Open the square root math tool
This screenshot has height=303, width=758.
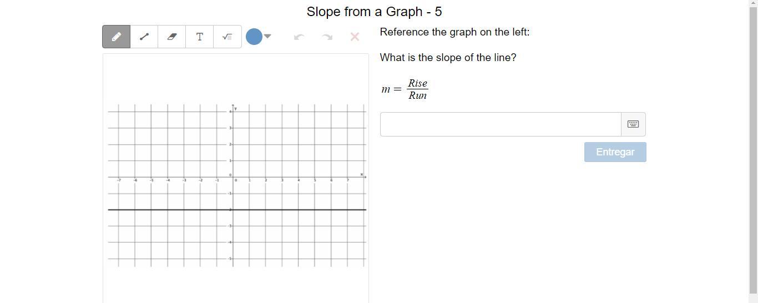pyautogui.click(x=227, y=37)
